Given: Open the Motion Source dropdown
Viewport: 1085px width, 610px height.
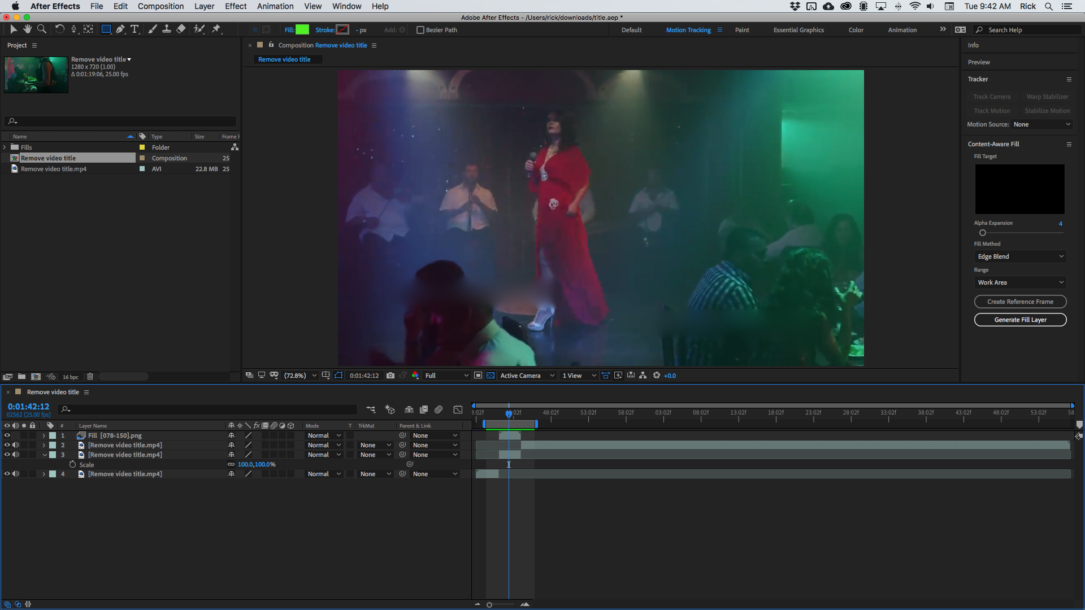Looking at the screenshot, I should [1041, 124].
